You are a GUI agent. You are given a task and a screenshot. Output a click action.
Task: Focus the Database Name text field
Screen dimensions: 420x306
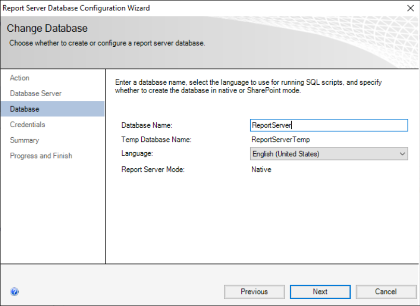point(329,125)
